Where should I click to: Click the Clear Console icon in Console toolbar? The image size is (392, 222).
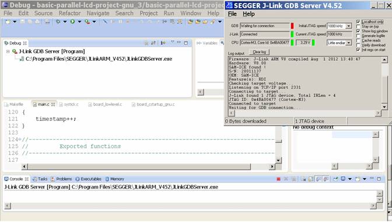(304, 179)
